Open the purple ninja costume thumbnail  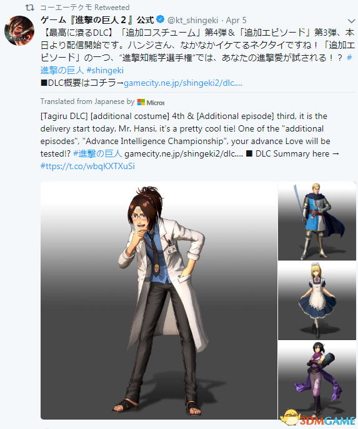[x=317, y=380]
